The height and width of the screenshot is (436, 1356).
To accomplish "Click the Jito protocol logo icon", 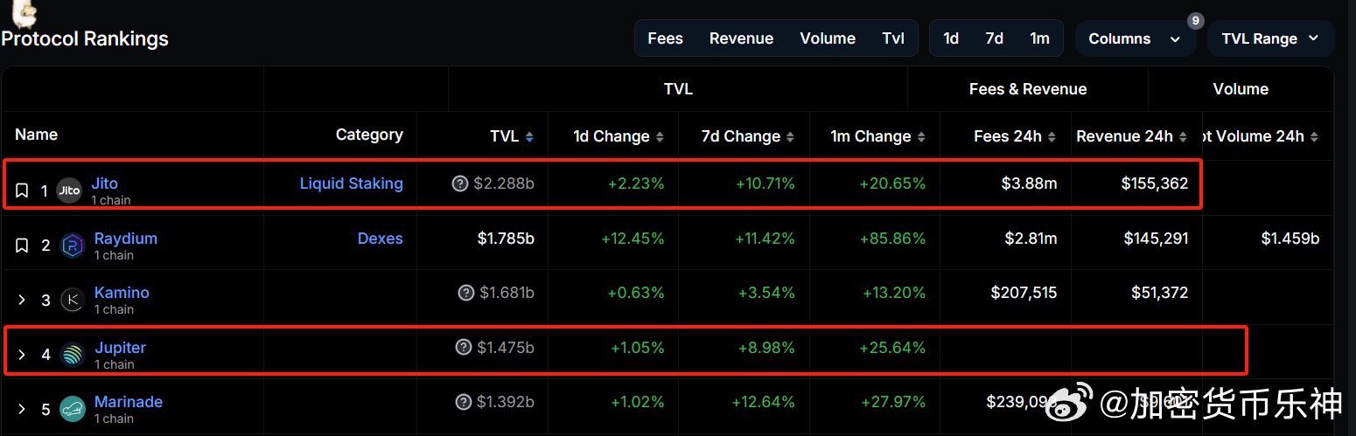I will 69,190.
